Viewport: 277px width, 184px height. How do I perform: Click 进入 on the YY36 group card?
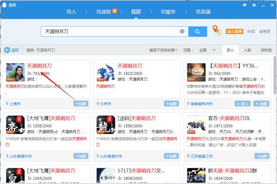(243, 103)
